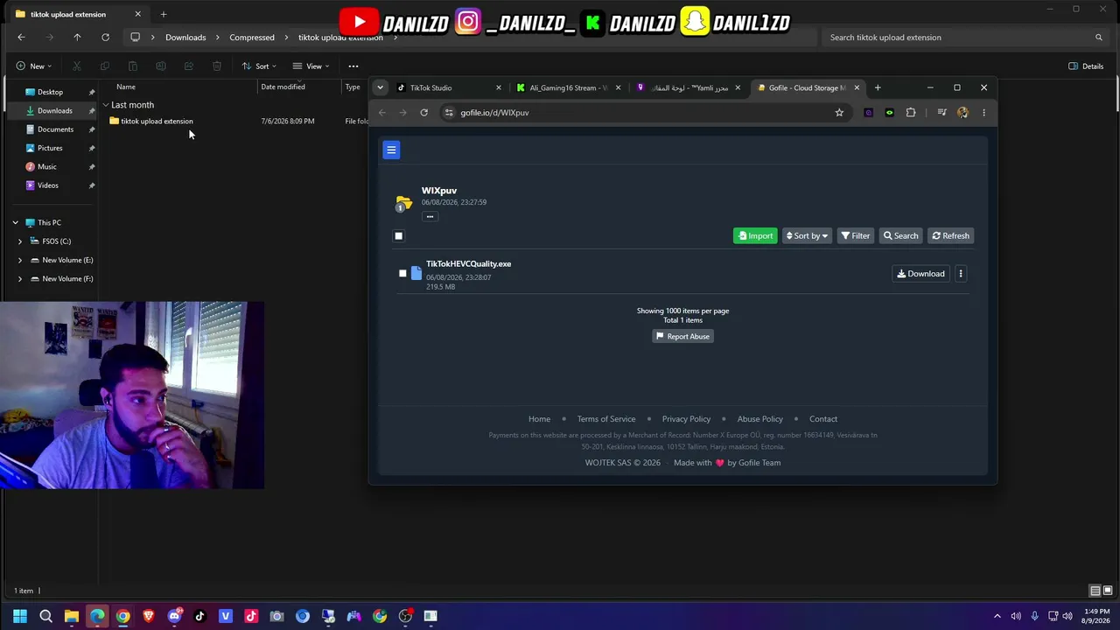Expand New Volume (E:) in navigation pane
The height and width of the screenshot is (630, 1120).
(x=20, y=260)
